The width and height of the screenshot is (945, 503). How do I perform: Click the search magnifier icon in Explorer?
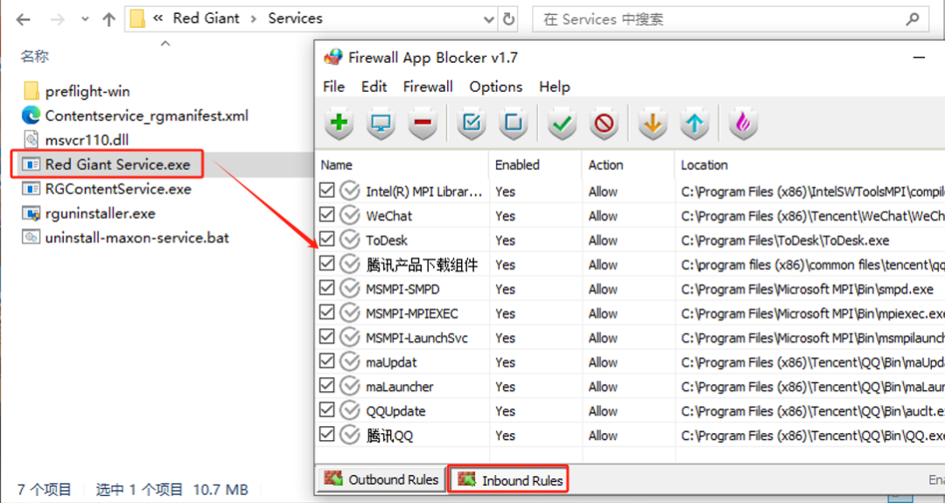click(x=913, y=19)
